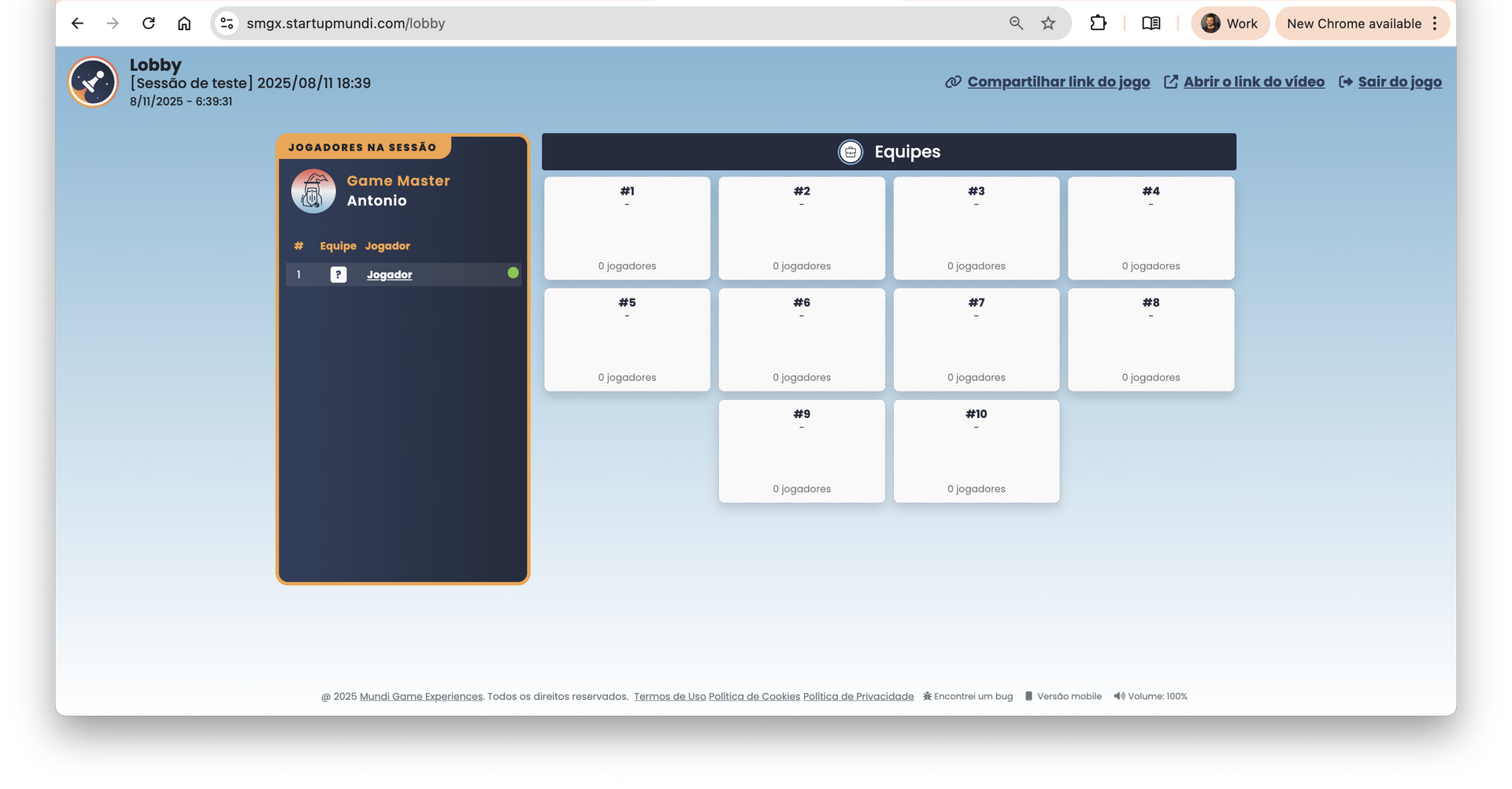Select team card #9
The height and width of the screenshot is (789, 1512).
(x=802, y=451)
